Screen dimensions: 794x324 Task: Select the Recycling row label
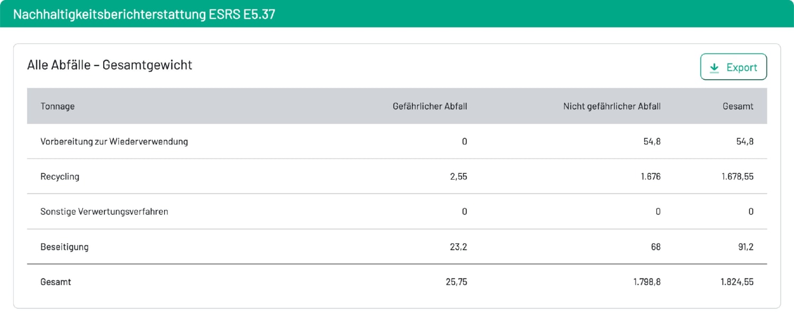click(x=60, y=177)
